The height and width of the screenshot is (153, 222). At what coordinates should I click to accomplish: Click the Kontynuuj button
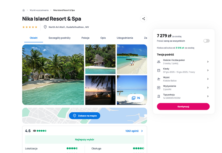183,107
